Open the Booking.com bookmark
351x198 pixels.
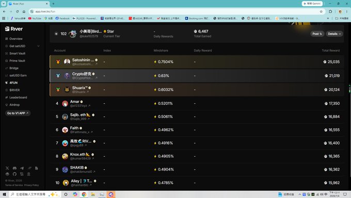(197, 19)
